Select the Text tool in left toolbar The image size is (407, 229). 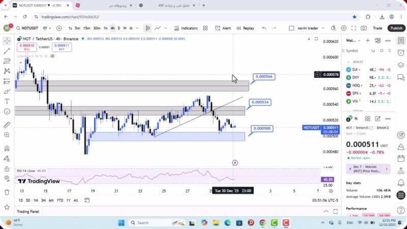[x=7, y=101]
